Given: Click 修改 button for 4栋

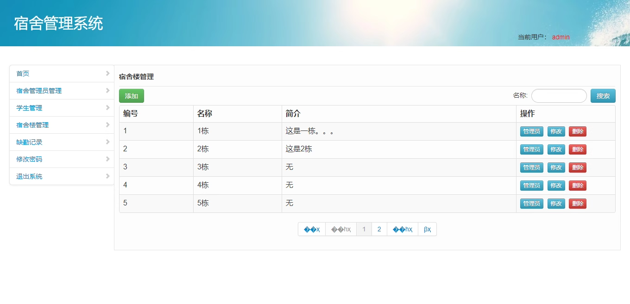Looking at the screenshot, I should 556,186.
